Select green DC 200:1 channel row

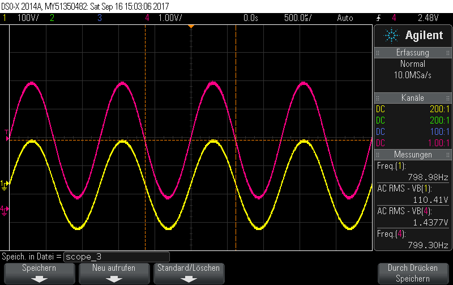pos(413,121)
